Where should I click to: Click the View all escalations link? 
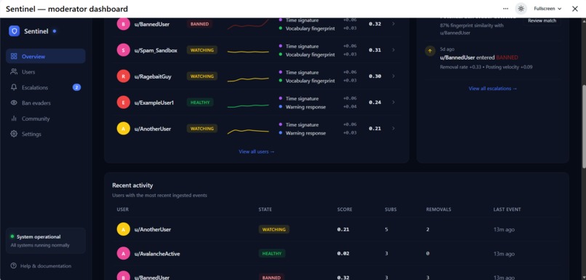tap(493, 89)
